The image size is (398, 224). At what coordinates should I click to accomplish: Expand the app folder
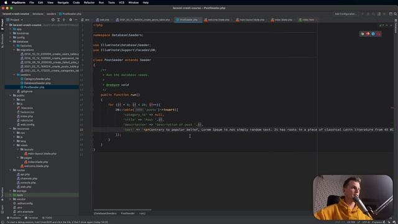[11, 29]
